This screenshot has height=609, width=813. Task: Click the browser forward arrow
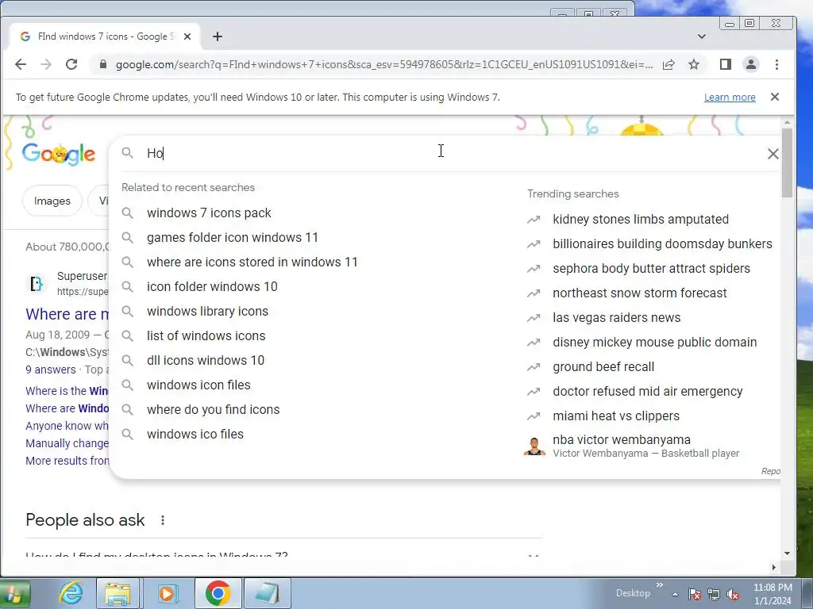pos(45,64)
